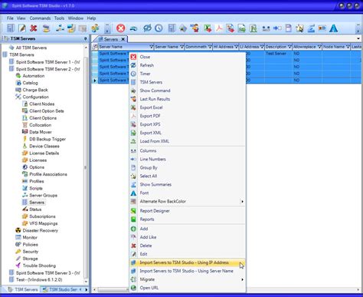Viewport: 363px width, 297px height.
Task: Click the Open URL globe icon
Action: coord(133,288)
